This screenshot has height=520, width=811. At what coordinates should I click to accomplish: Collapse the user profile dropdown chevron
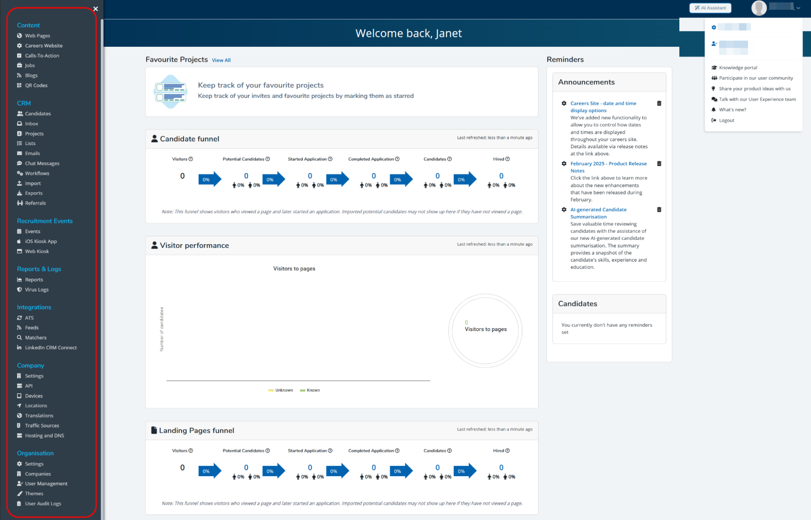(x=798, y=8)
